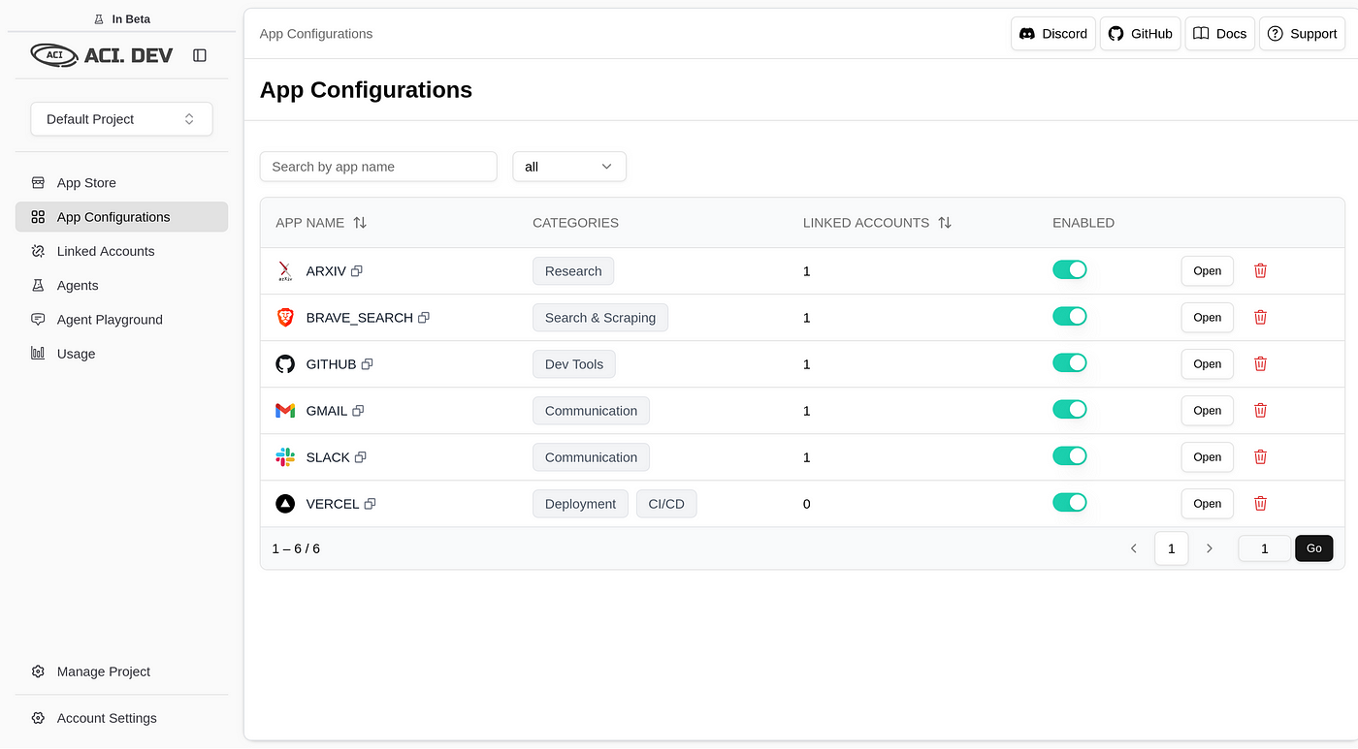Expand the Default Project selector
1358x749 pixels.
click(x=121, y=119)
